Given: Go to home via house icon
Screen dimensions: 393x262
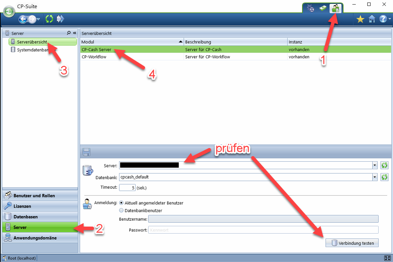Looking at the screenshot, I should click(x=372, y=19).
